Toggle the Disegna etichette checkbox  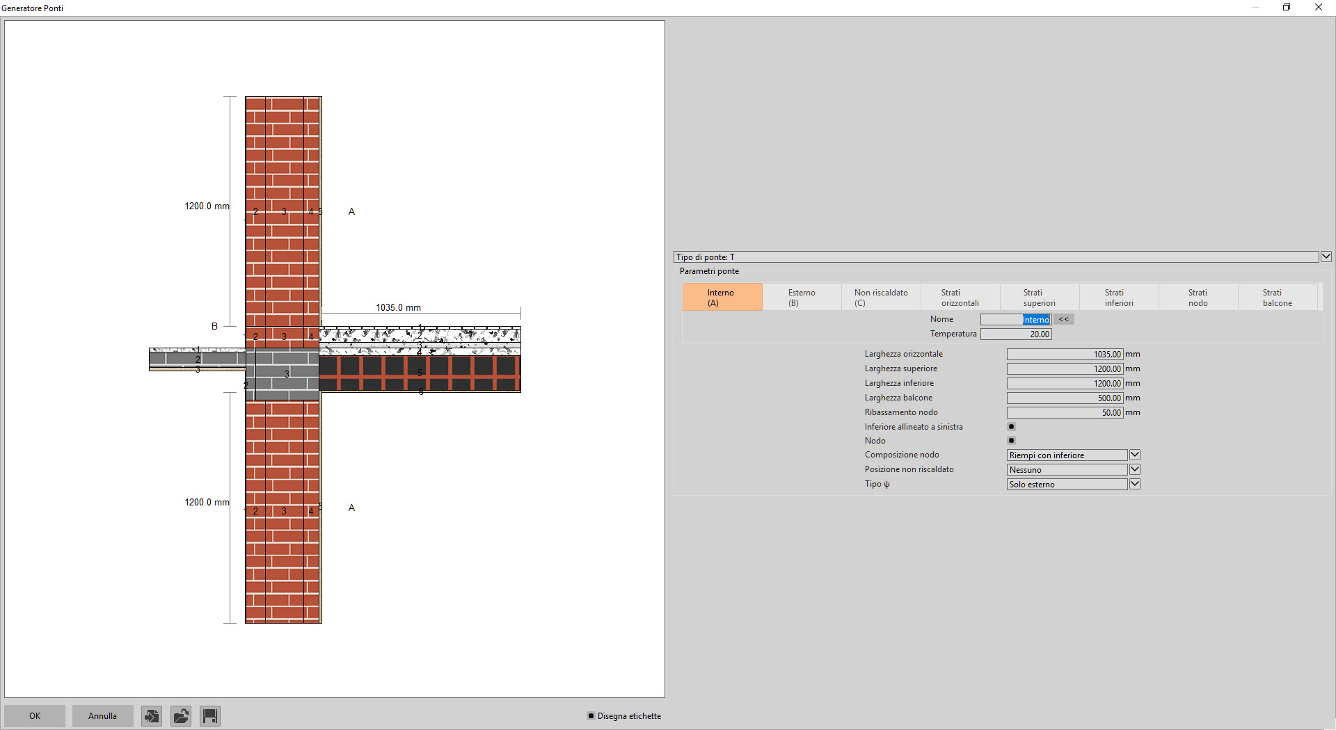tap(591, 715)
